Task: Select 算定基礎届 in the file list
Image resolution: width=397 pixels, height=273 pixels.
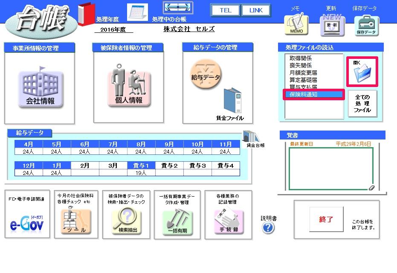Action: [303, 80]
